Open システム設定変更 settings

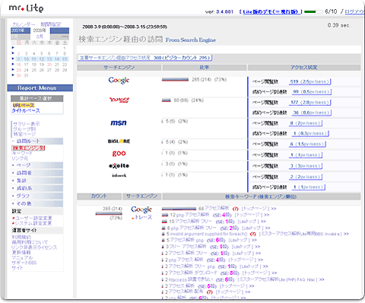[x=33, y=223]
